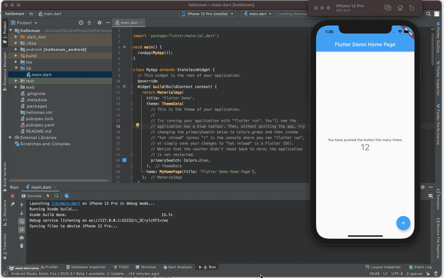444x278 pixels.
Task: Open Run panel settings gear
Action: (423, 187)
